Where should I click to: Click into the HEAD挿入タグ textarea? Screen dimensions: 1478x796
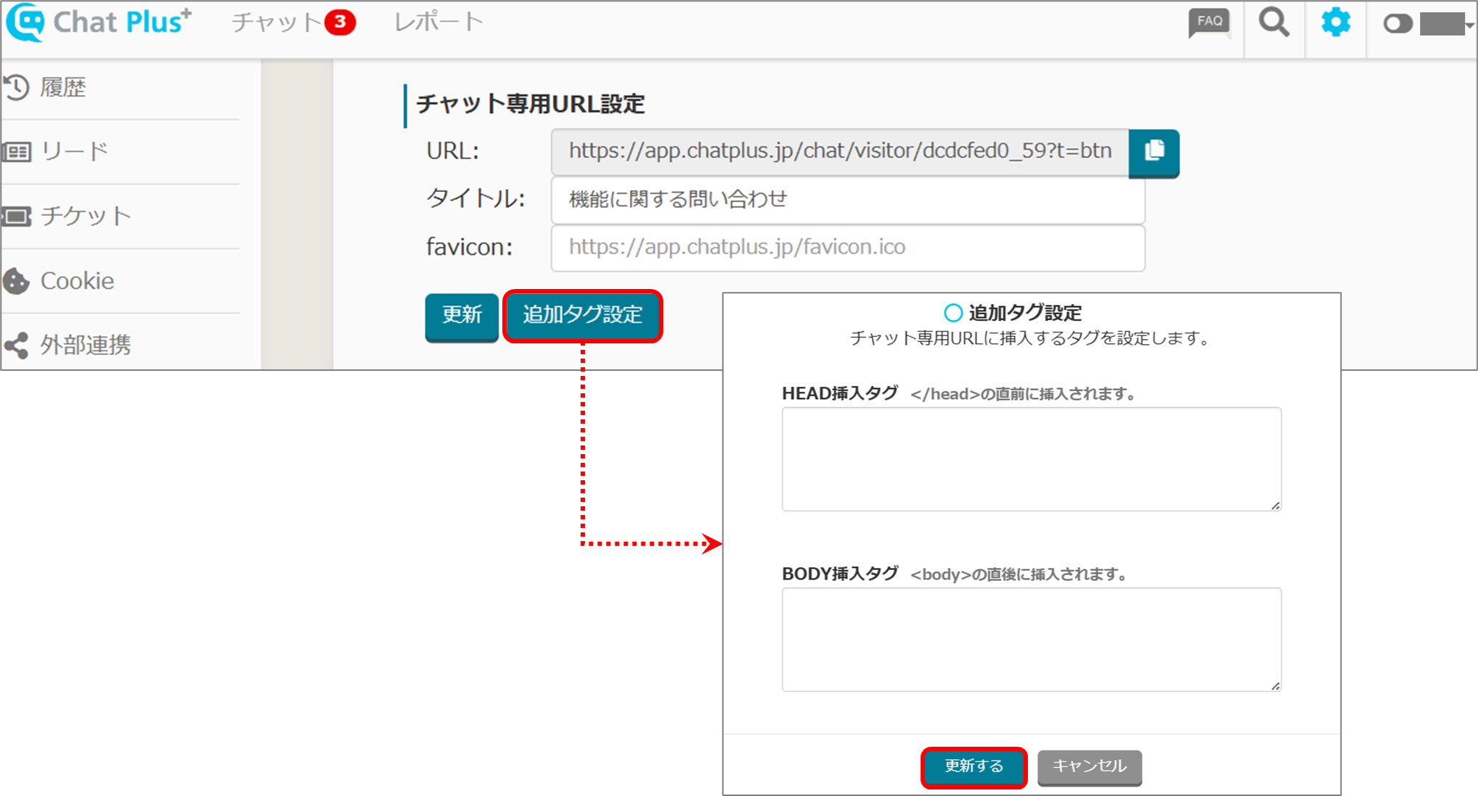coord(1031,458)
